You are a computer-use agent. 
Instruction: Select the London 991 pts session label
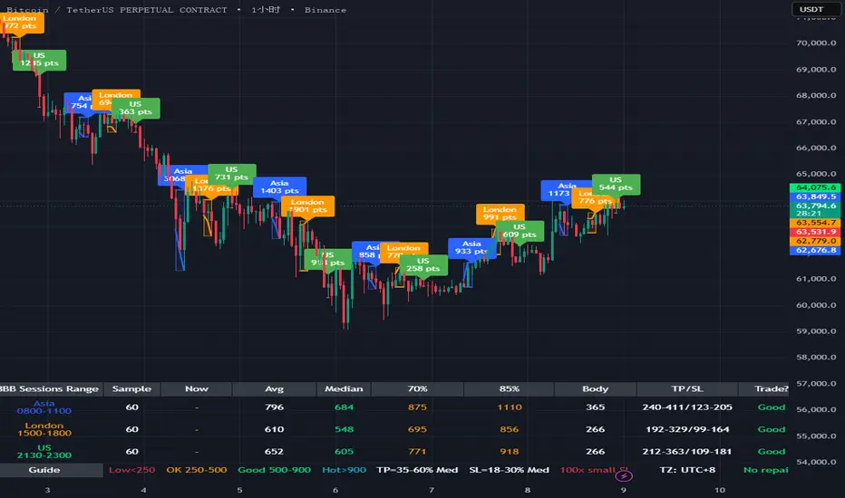click(500, 214)
